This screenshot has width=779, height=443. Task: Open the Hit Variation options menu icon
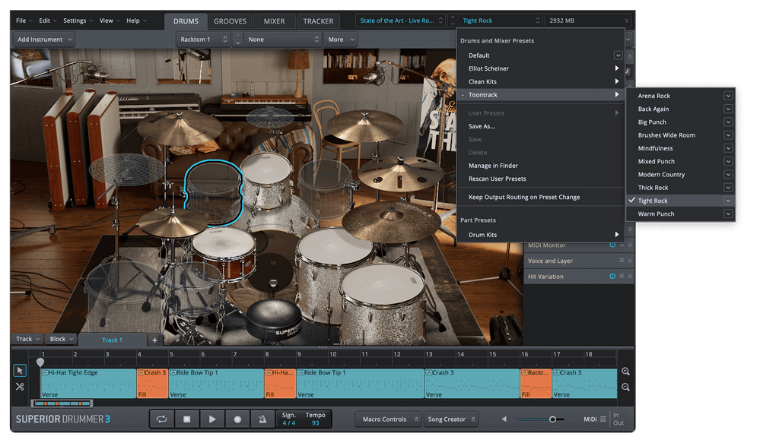click(x=622, y=277)
